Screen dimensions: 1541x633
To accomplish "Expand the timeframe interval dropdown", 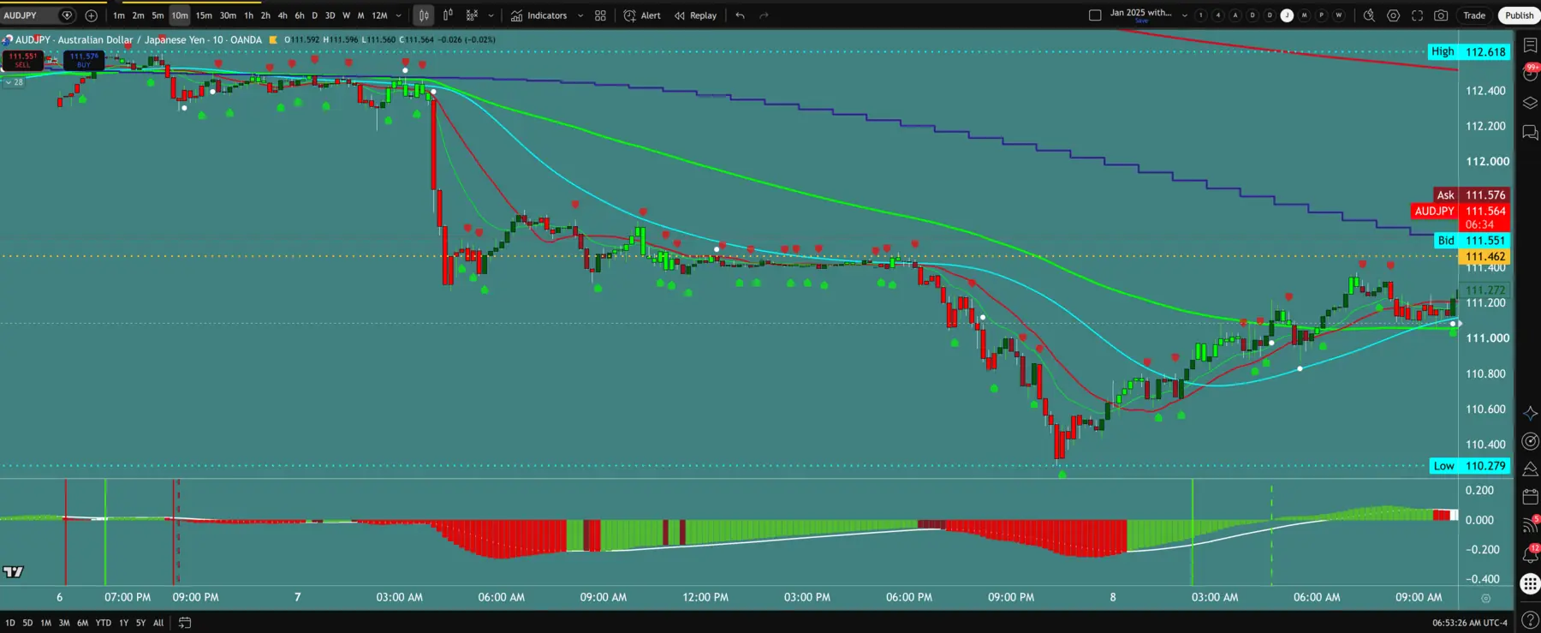I will [398, 15].
